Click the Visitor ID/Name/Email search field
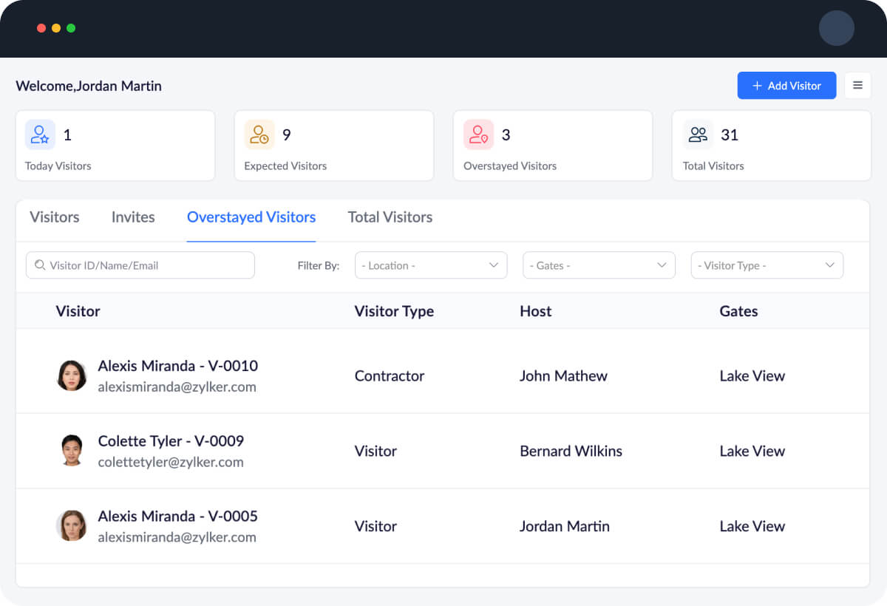Screen dimensions: 887x606 click(x=148, y=265)
